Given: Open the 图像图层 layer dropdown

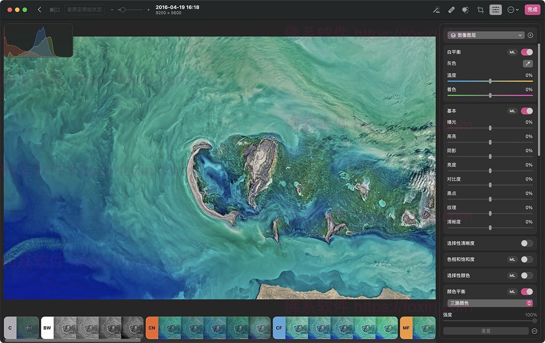Looking at the screenshot, I should click(486, 35).
